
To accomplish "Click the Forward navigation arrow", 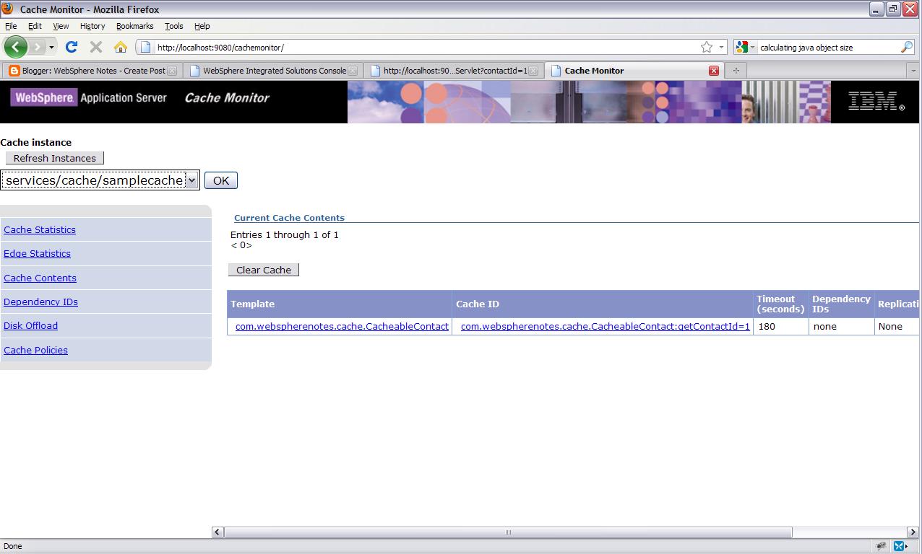I will [36, 47].
